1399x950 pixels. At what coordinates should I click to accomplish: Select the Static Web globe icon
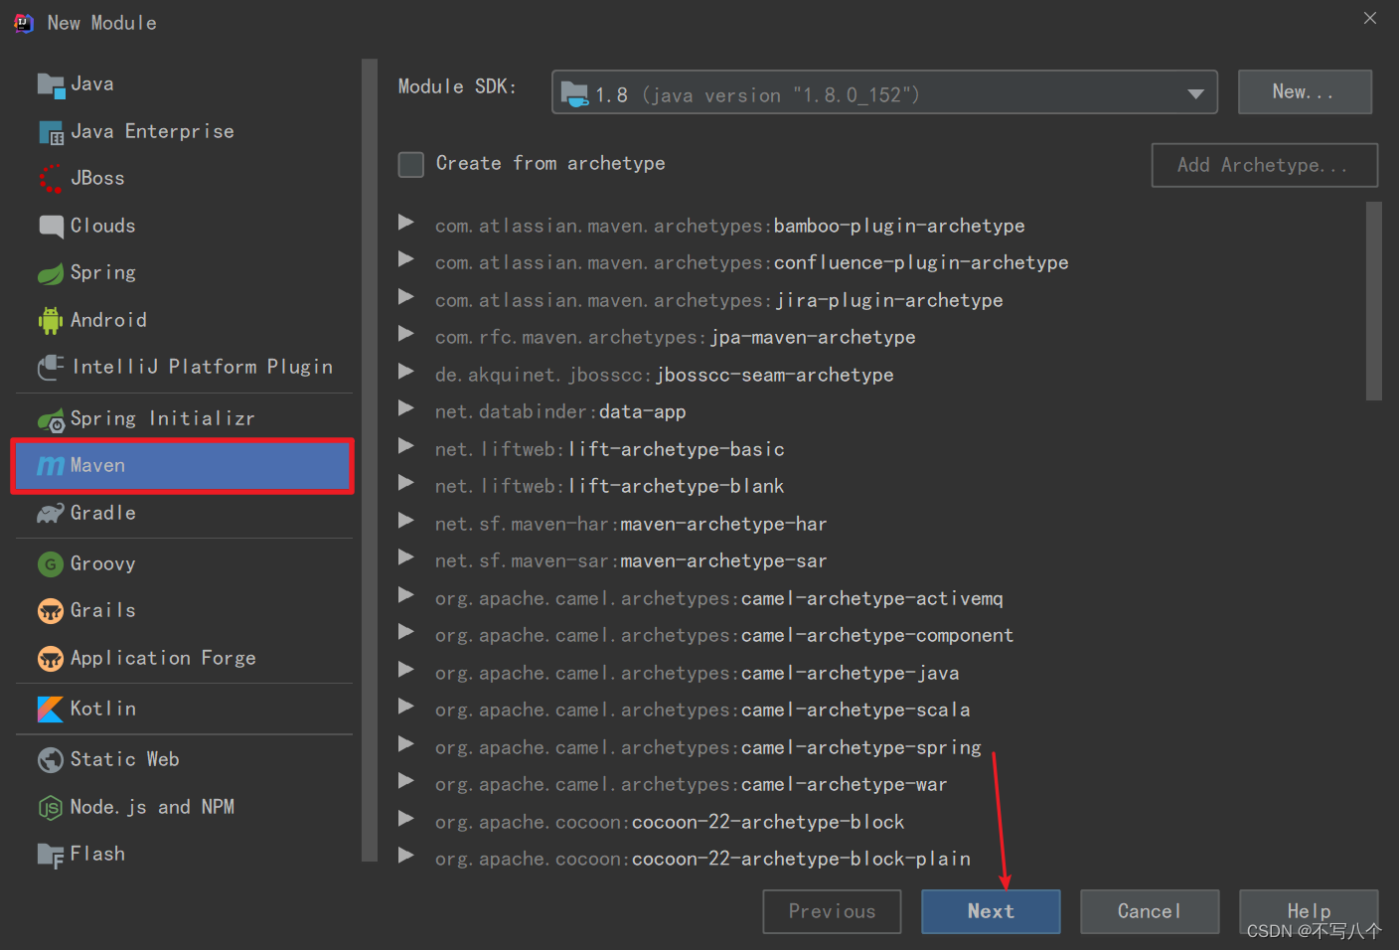click(51, 760)
